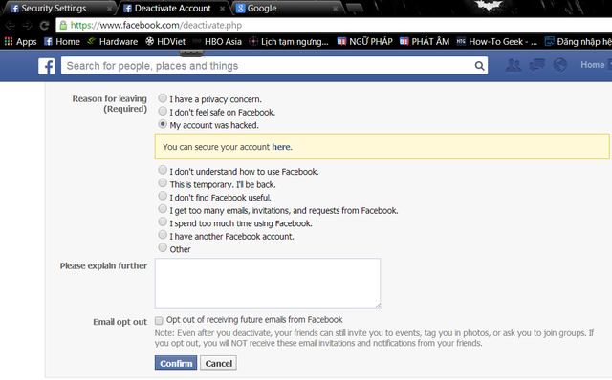The height and width of the screenshot is (380, 612).
Task: Click the Cancel button
Action: coord(218,363)
